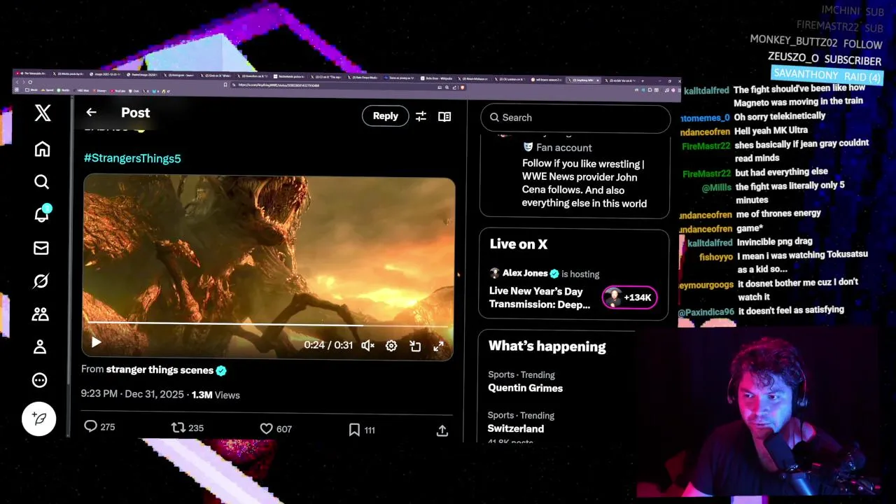Focus the X Search field
The image size is (896, 504).
[x=575, y=118]
